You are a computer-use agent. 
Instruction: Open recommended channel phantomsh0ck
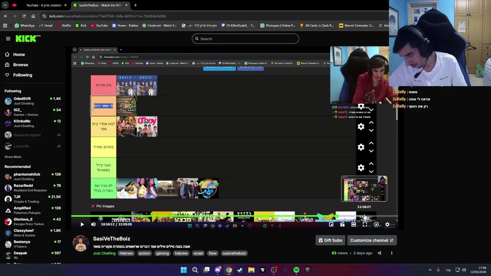point(33,176)
